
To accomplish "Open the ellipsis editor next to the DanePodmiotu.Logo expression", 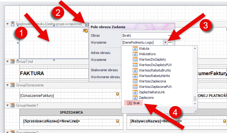I will click(170, 43).
